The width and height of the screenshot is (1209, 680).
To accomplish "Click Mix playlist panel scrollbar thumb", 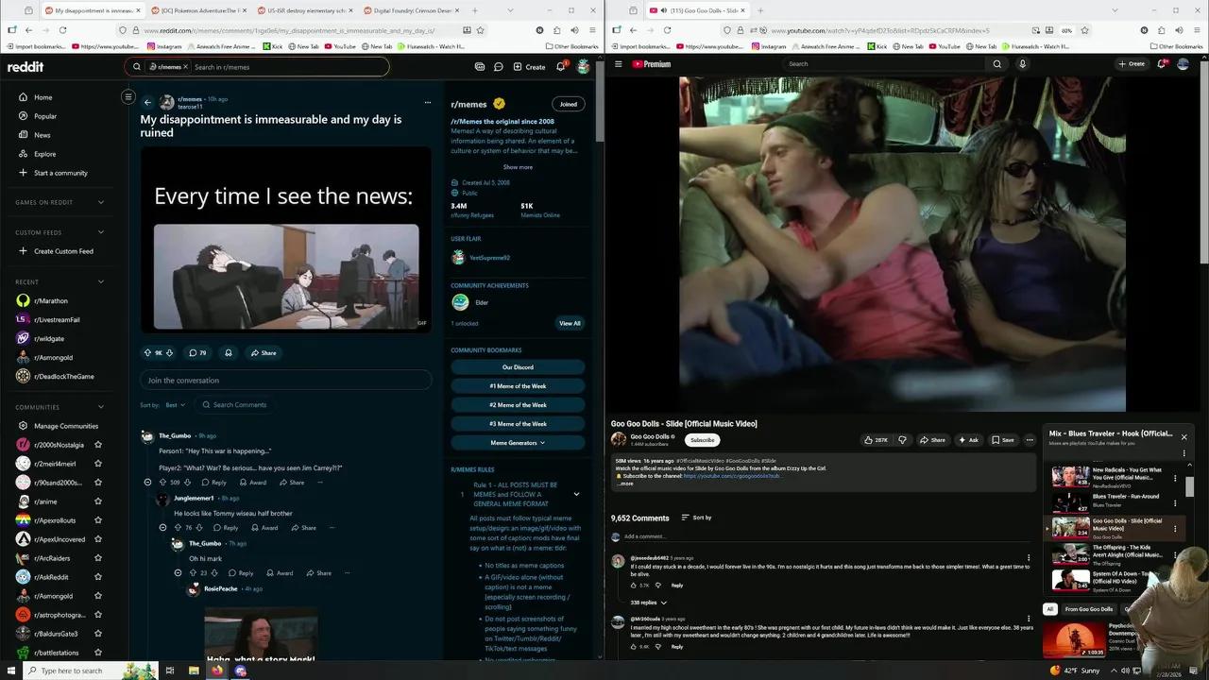I will [x=1190, y=486].
